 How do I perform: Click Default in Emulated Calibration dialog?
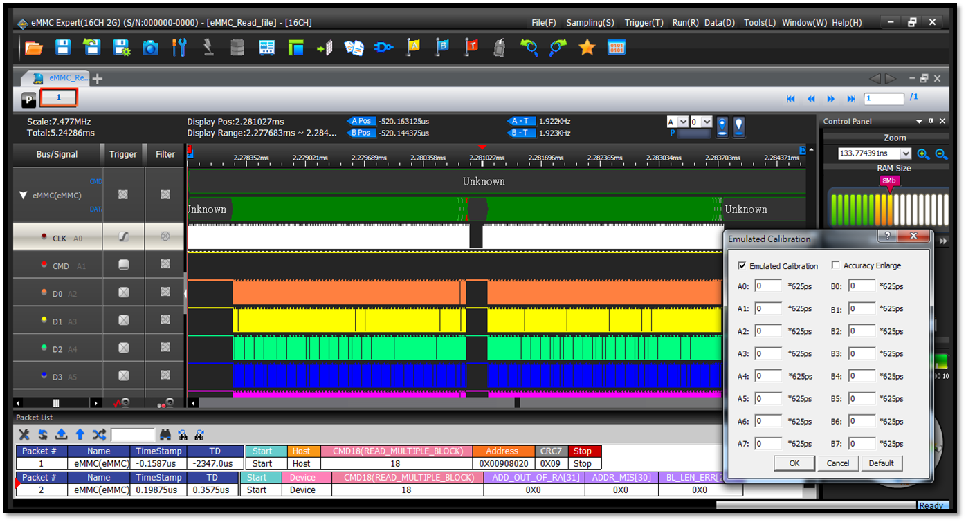[882, 463]
